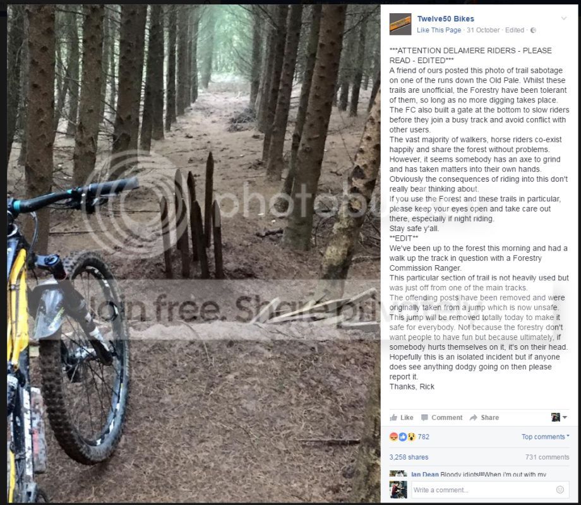Click the Twelve50 Bikes page avatar

coord(400,25)
